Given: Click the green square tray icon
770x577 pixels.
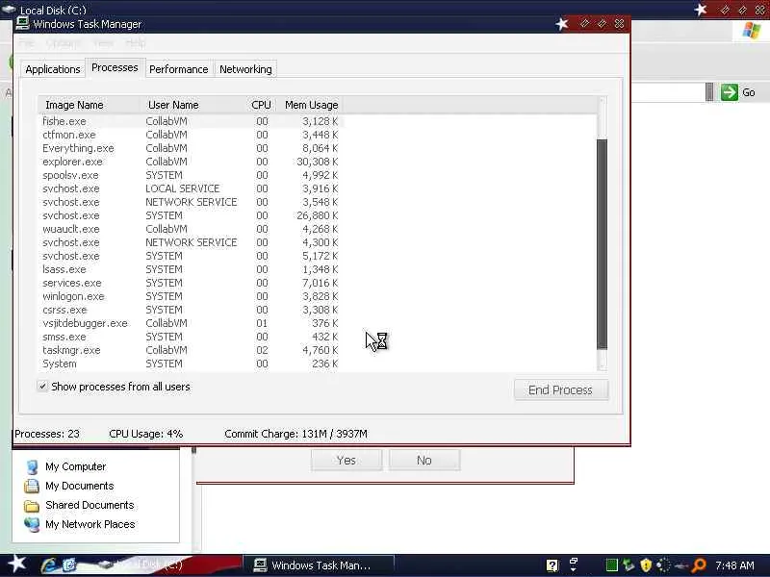Looking at the screenshot, I should (611, 565).
